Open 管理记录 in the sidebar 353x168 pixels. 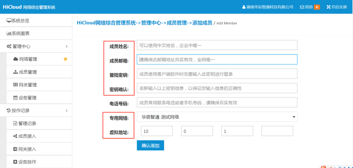click(x=27, y=123)
